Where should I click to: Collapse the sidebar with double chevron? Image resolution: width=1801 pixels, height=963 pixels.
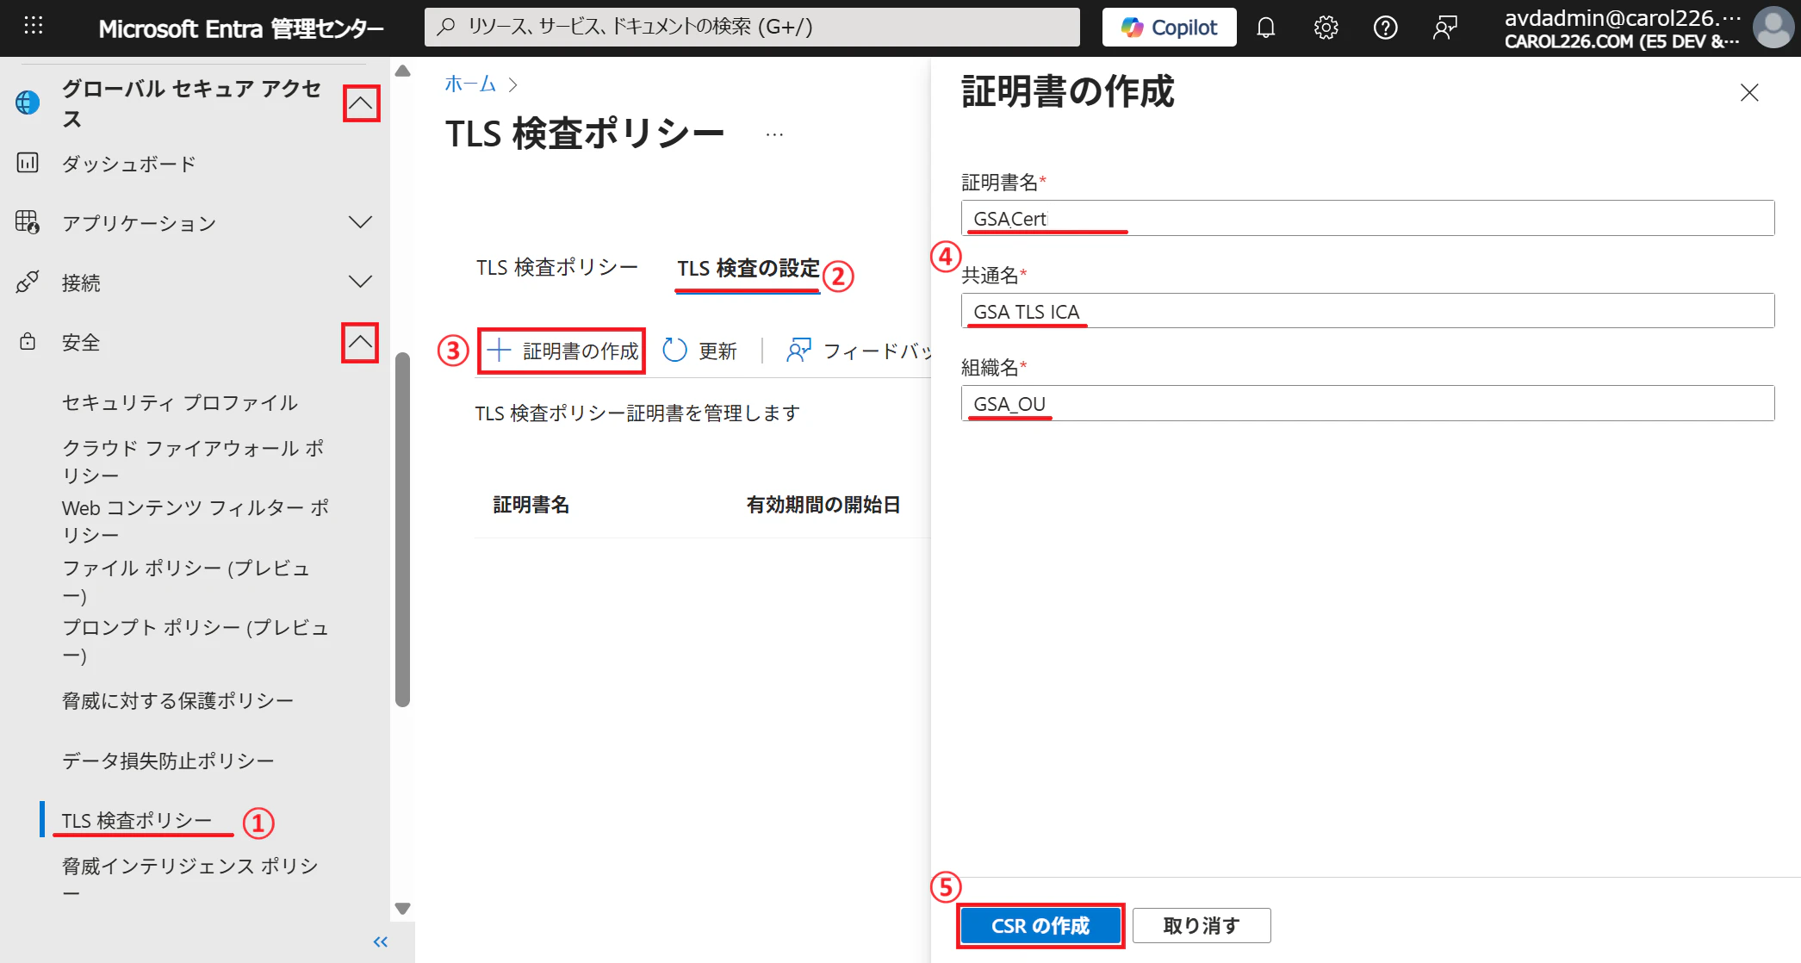pyautogui.click(x=380, y=941)
